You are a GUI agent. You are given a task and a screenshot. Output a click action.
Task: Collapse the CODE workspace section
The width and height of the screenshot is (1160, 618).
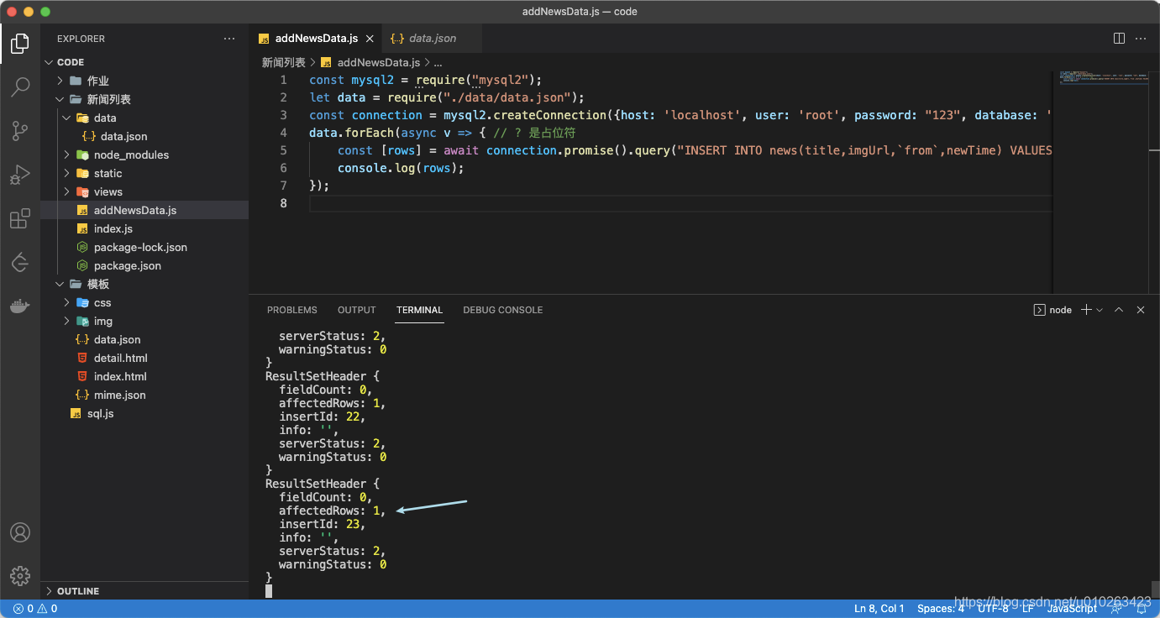point(49,62)
